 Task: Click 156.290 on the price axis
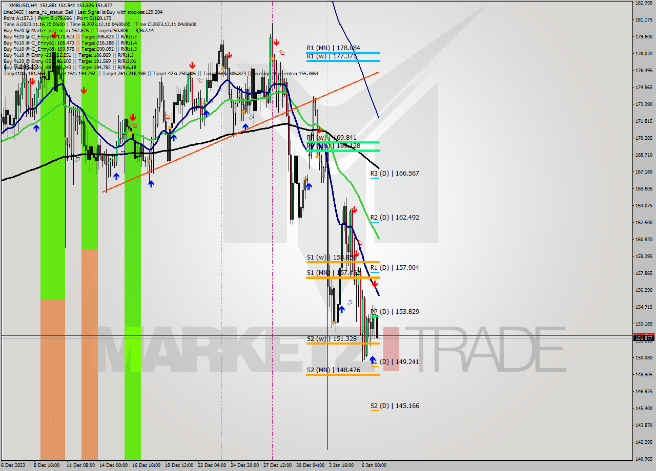(x=643, y=290)
